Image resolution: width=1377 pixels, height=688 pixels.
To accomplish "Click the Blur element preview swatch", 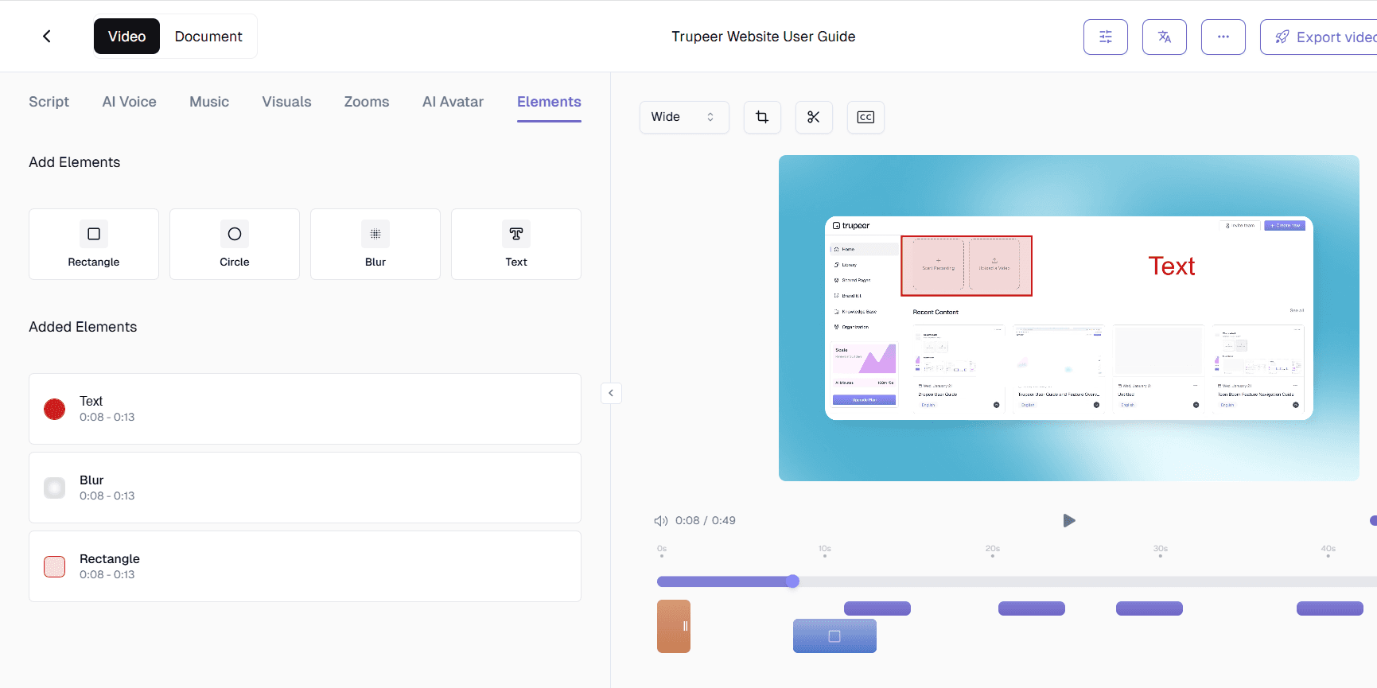I will [54, 488].
